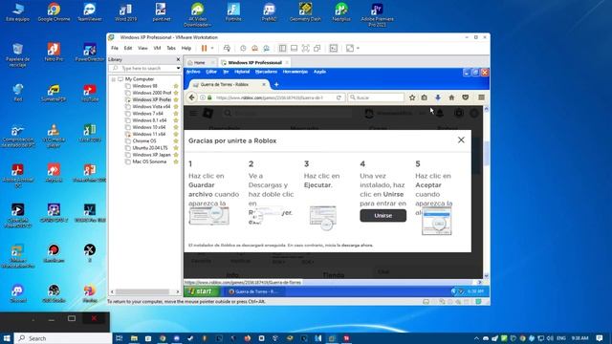Click the Library 'Type here to search' field

[144, 68]
